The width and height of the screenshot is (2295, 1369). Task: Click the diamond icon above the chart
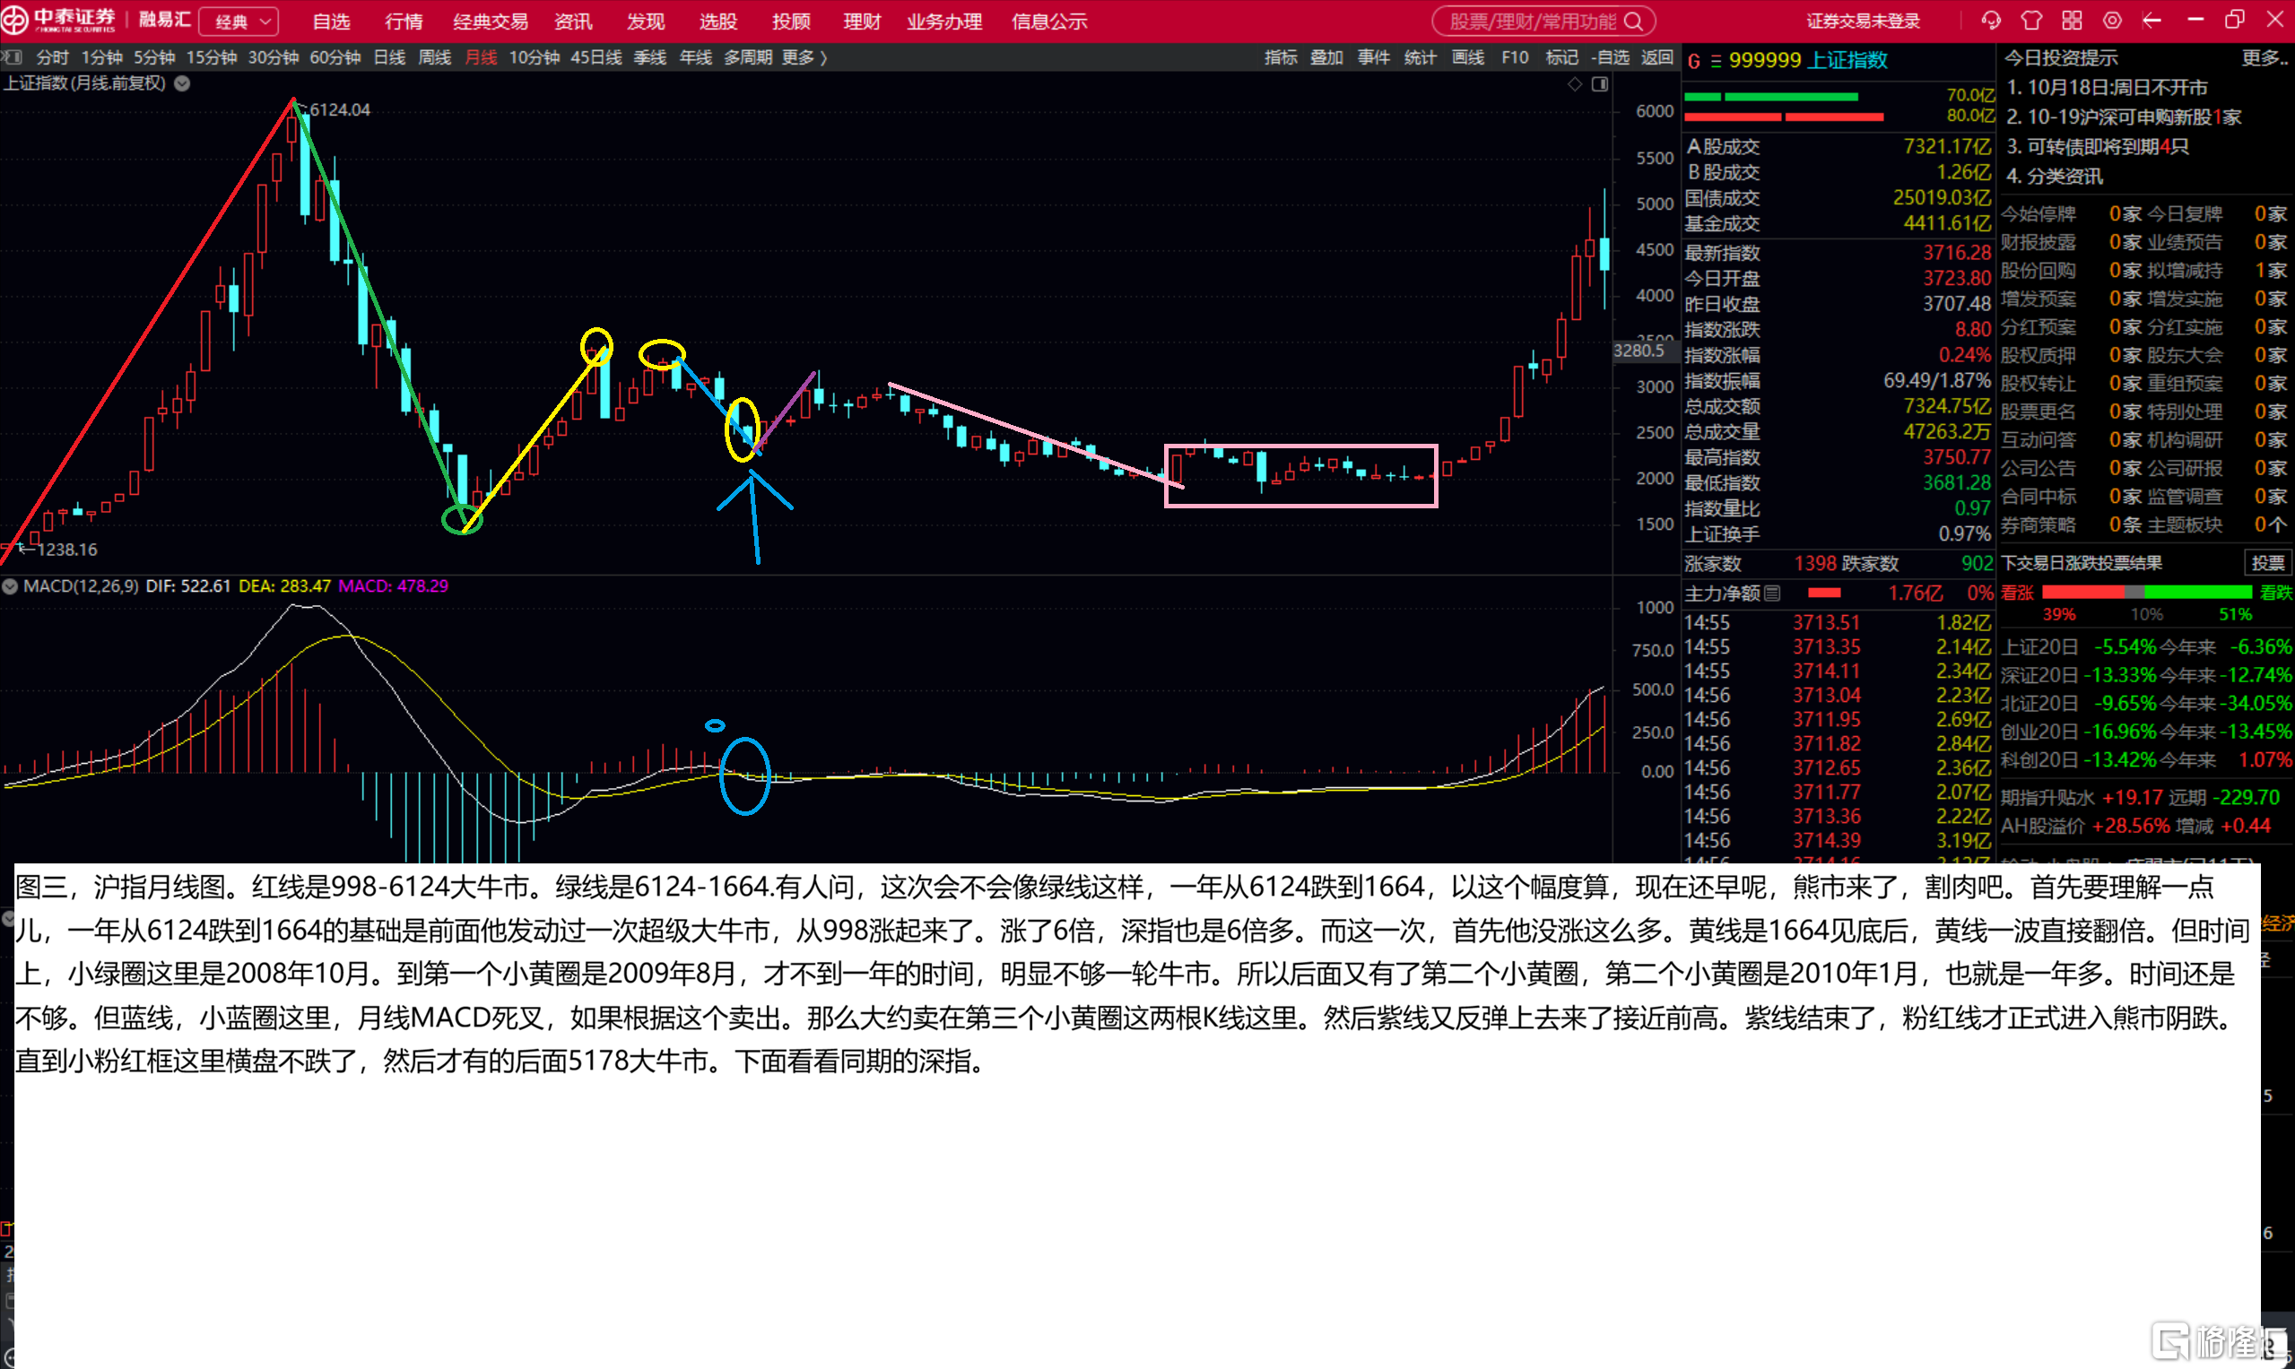coord(1574,84)
